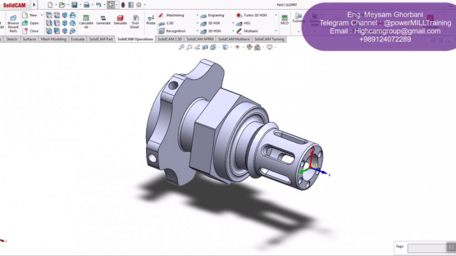Save the part with the floppy disk icon
456x256 pixels.
click(74, 5)
